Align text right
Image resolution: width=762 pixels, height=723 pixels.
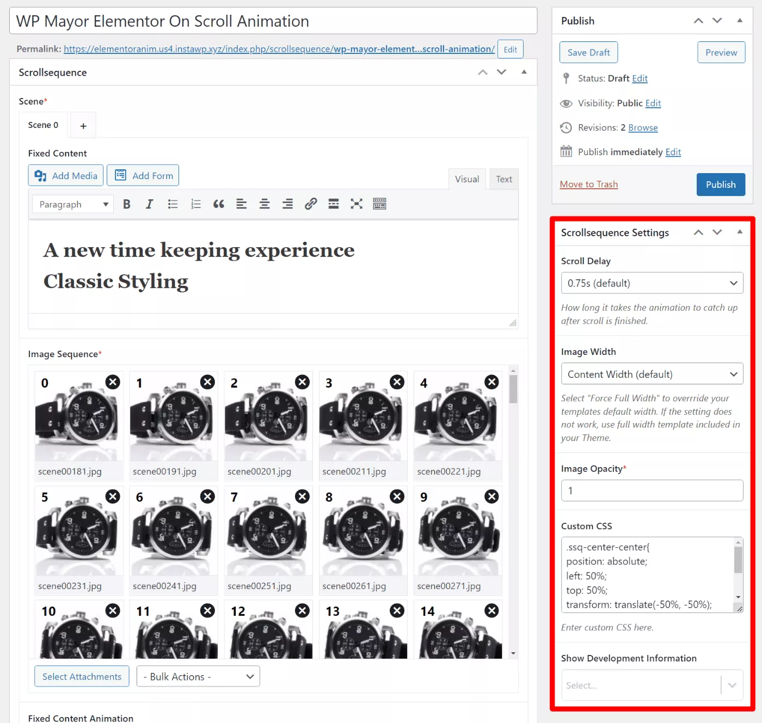[287, 204]
